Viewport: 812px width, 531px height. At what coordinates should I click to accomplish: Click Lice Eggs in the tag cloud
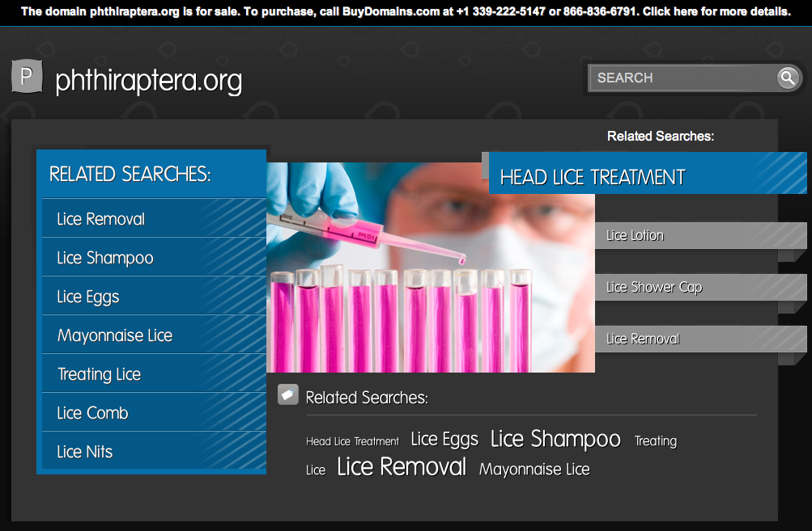pos(444,440)
